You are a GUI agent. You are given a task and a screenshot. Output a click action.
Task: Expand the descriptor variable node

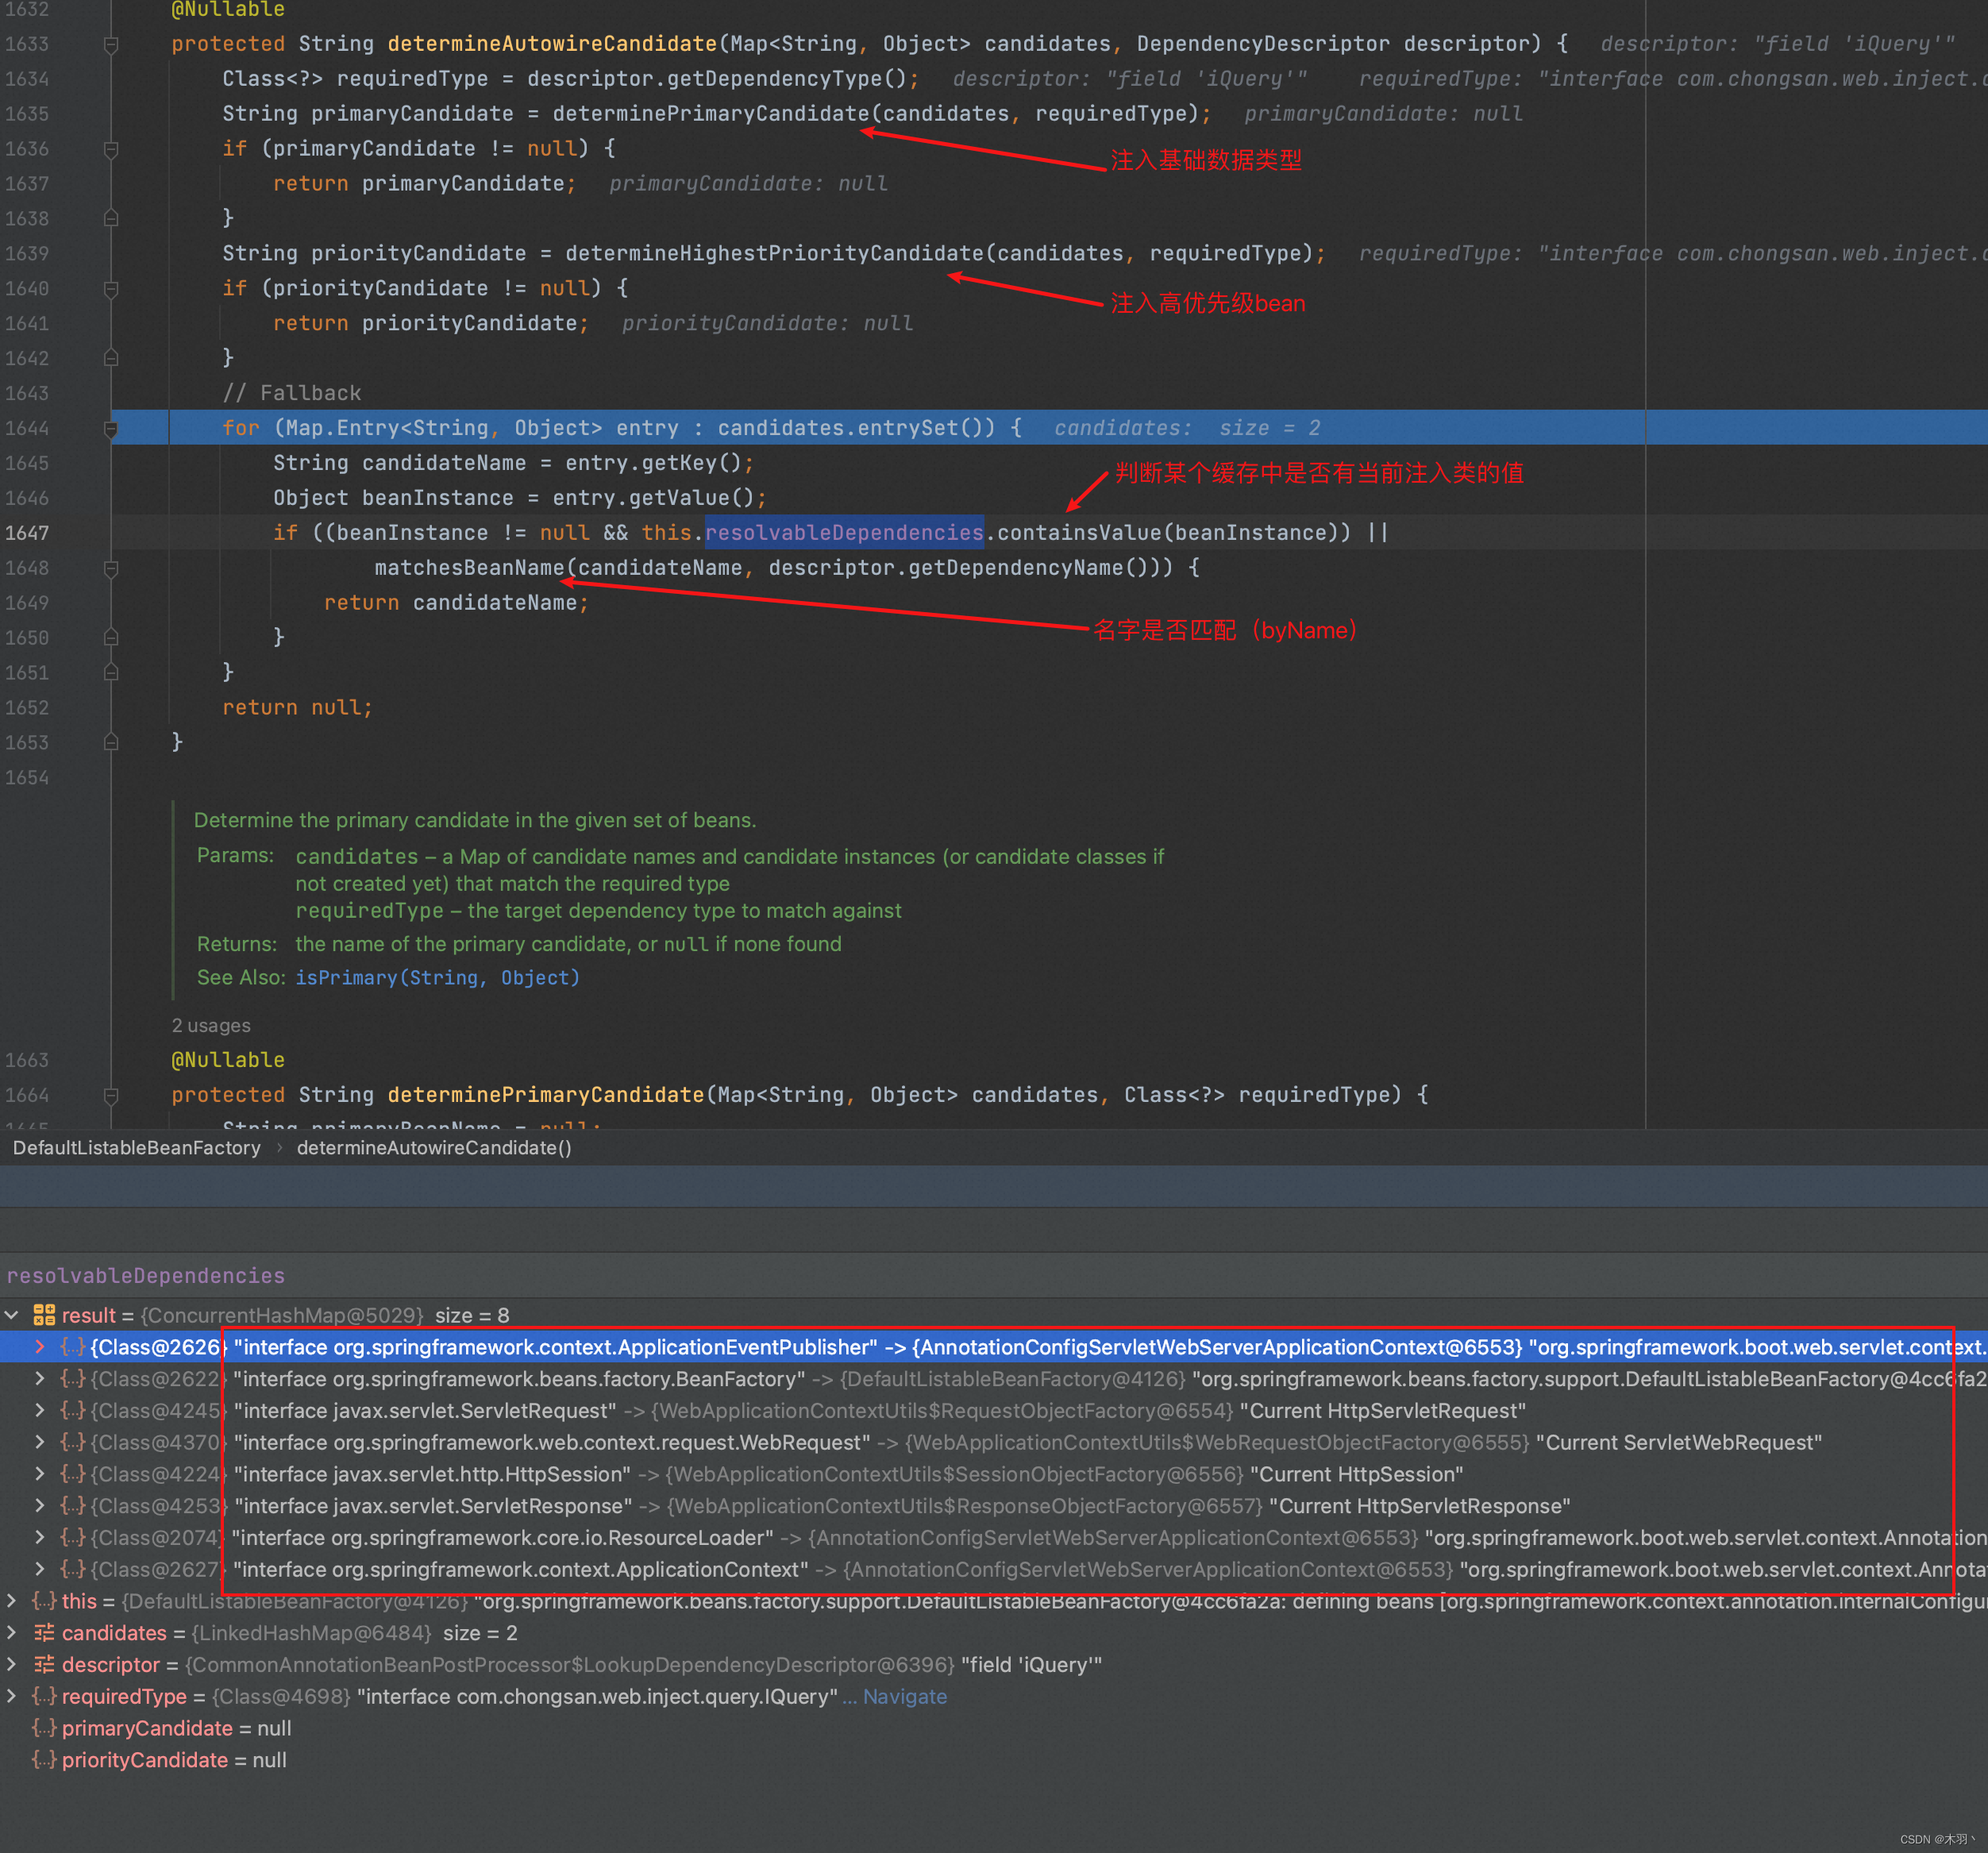click(12, 1665)
